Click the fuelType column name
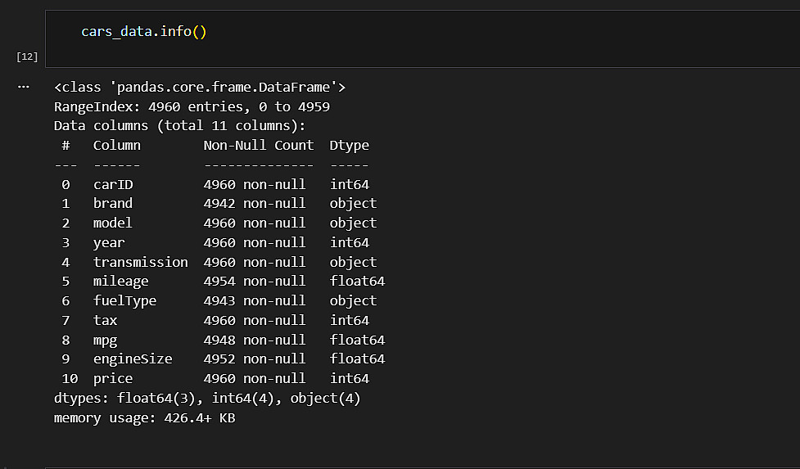This screenshot has width=800, height=469. (124, 301)
